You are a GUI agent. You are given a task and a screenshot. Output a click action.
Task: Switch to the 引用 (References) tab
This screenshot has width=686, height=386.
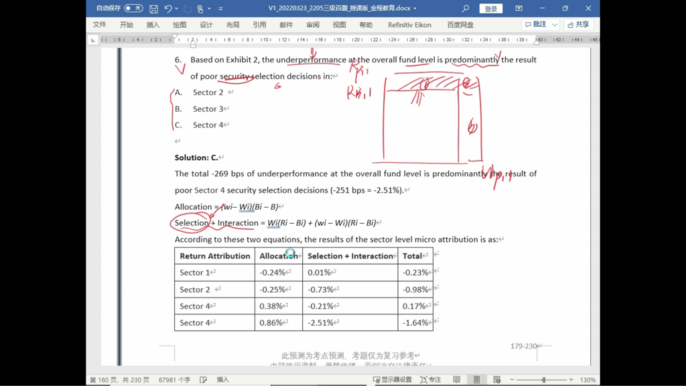(x=259, y=25)
